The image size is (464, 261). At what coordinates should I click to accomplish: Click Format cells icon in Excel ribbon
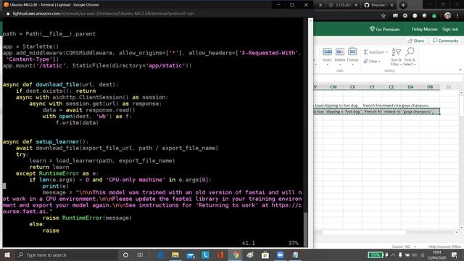point(352,51)
